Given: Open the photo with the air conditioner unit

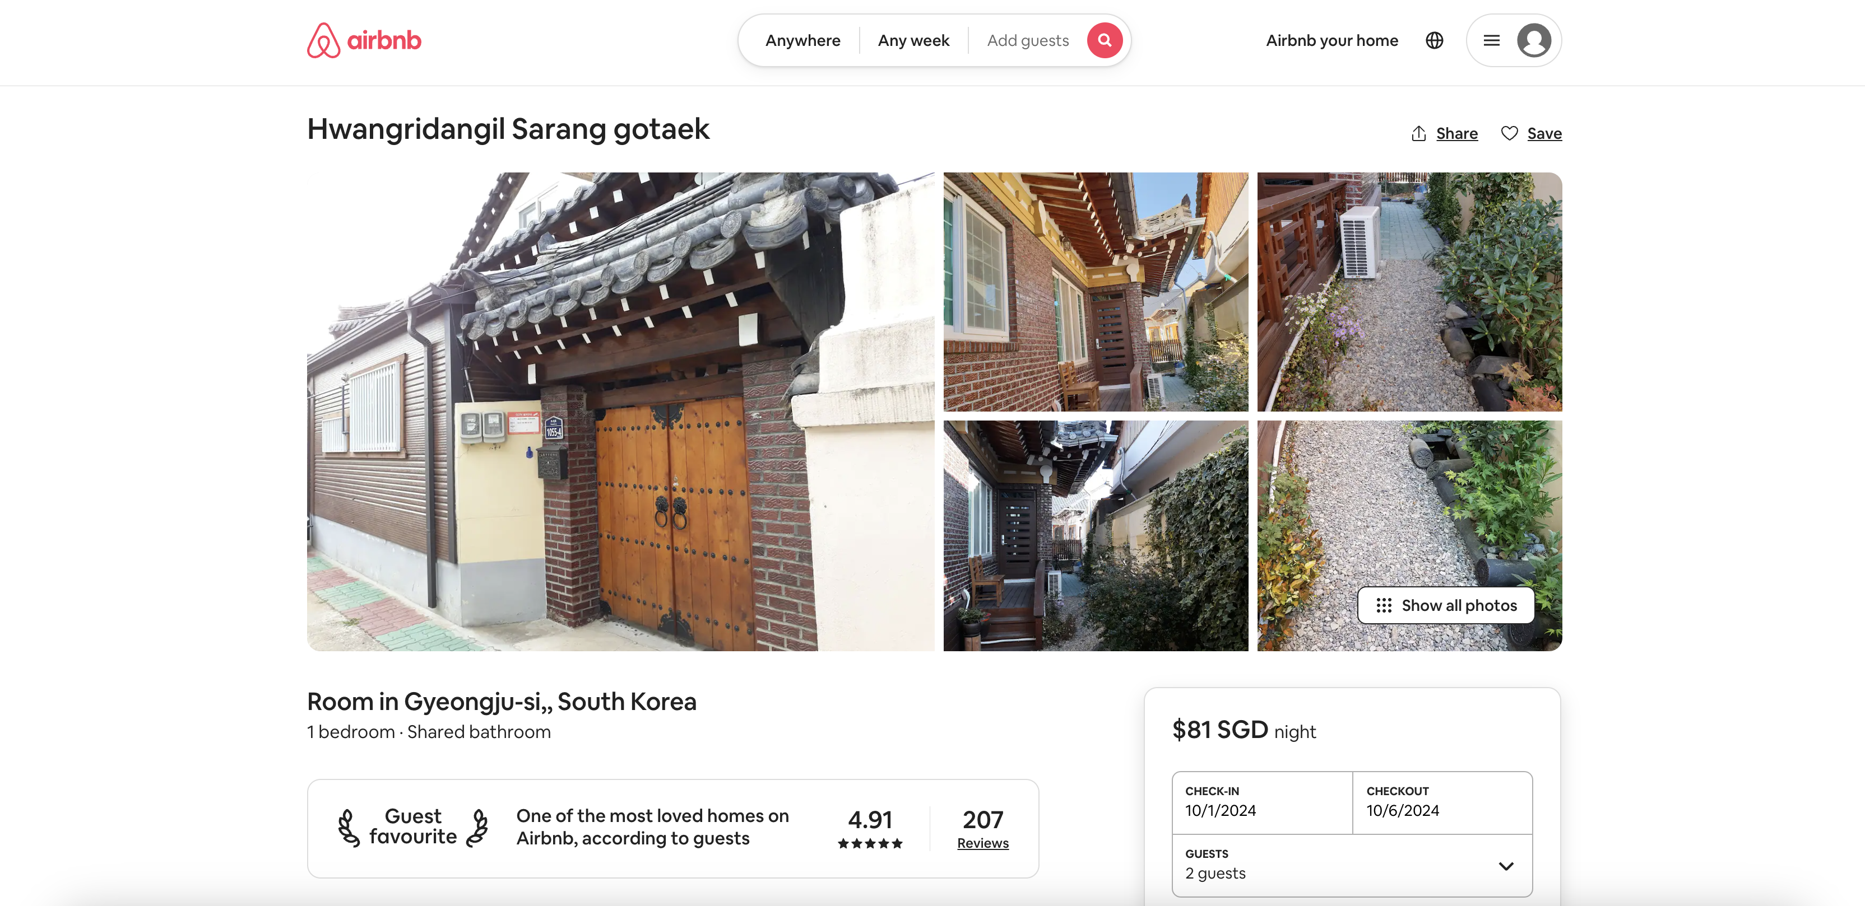Looking at the screenshot, I should (x=1409, y=292).
